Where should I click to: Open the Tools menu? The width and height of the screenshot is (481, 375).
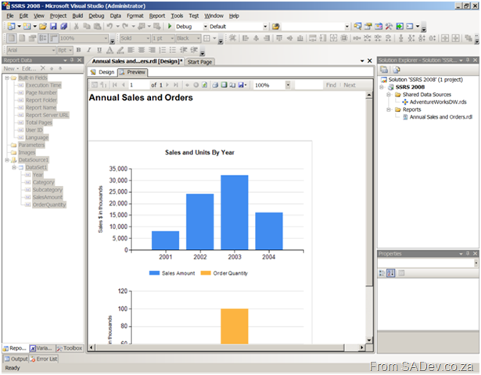(x=177, y=16)
